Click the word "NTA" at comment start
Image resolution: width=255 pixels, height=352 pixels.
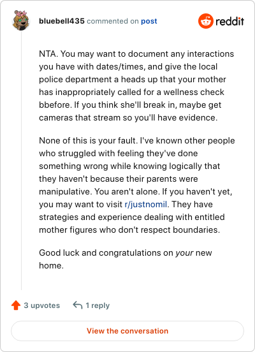pyautogui.click(x=48, y=54)
